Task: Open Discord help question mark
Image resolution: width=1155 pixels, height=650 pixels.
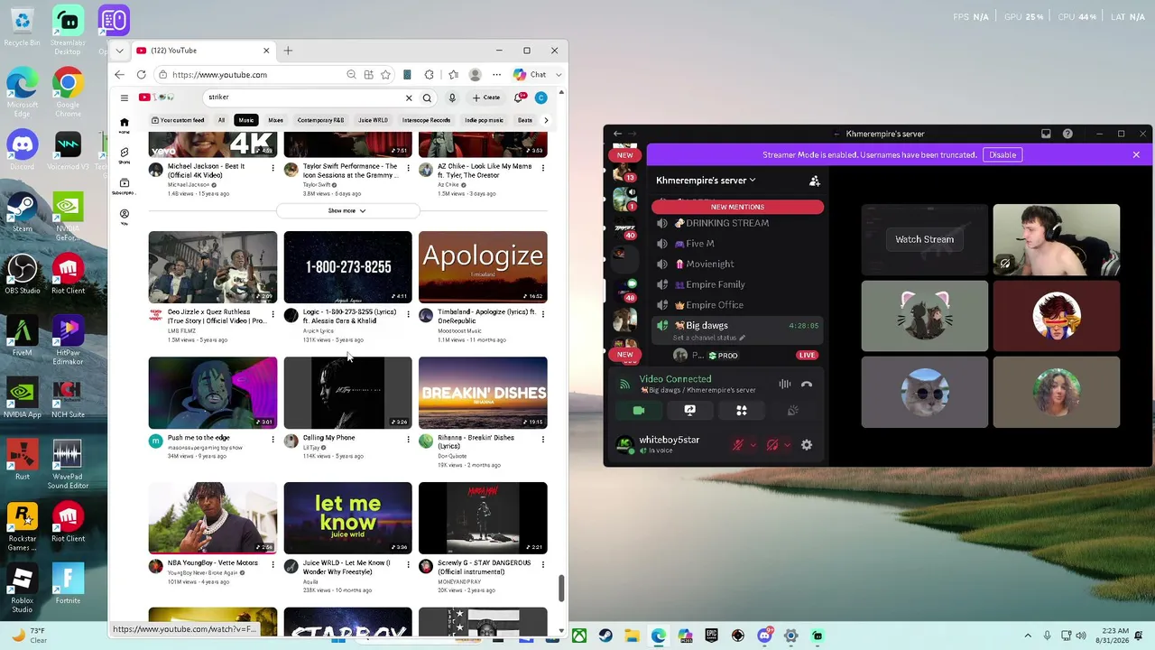Action: tap(1067, 134)
